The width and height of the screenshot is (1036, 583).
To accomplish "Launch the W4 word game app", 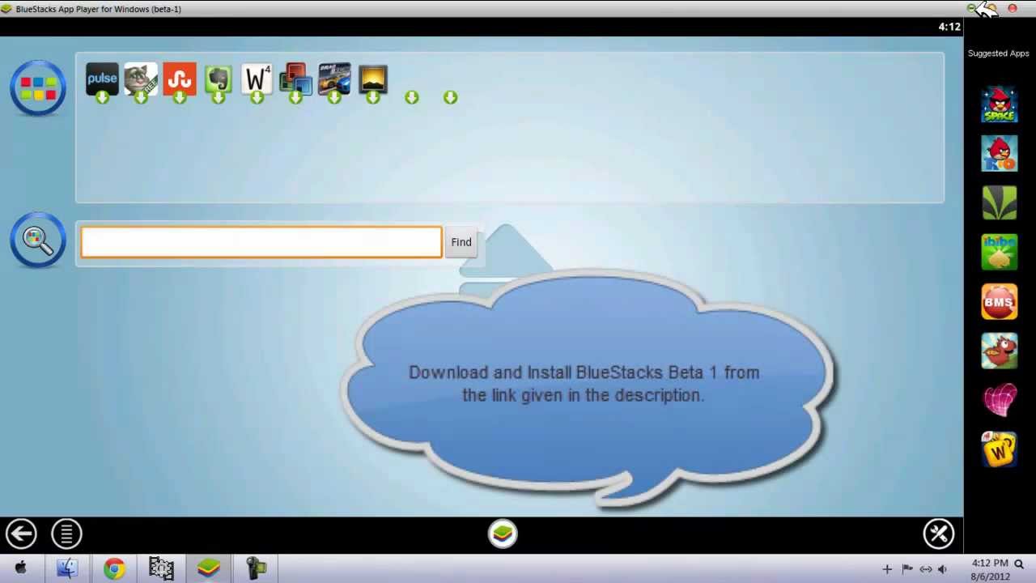I will coord(257,79).
